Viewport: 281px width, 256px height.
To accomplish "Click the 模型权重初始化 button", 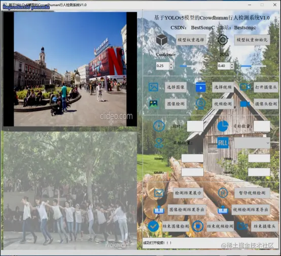I will (x=252, y=40).
